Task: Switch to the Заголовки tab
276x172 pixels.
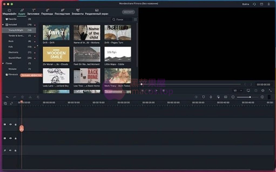Action: 33,12
